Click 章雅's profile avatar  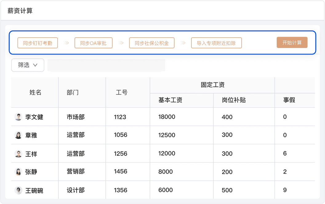coord(18,135)
